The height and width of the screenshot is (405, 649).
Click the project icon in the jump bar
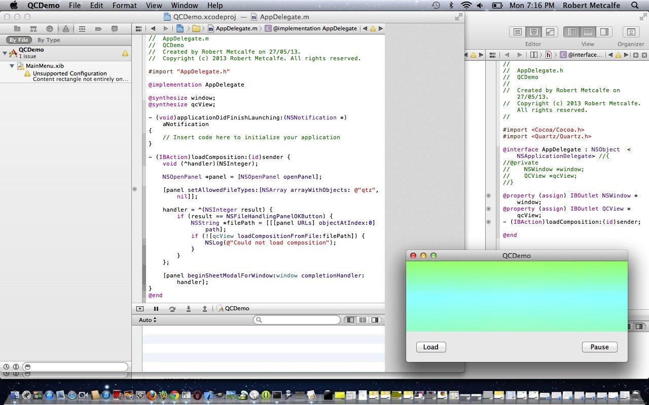179,28
